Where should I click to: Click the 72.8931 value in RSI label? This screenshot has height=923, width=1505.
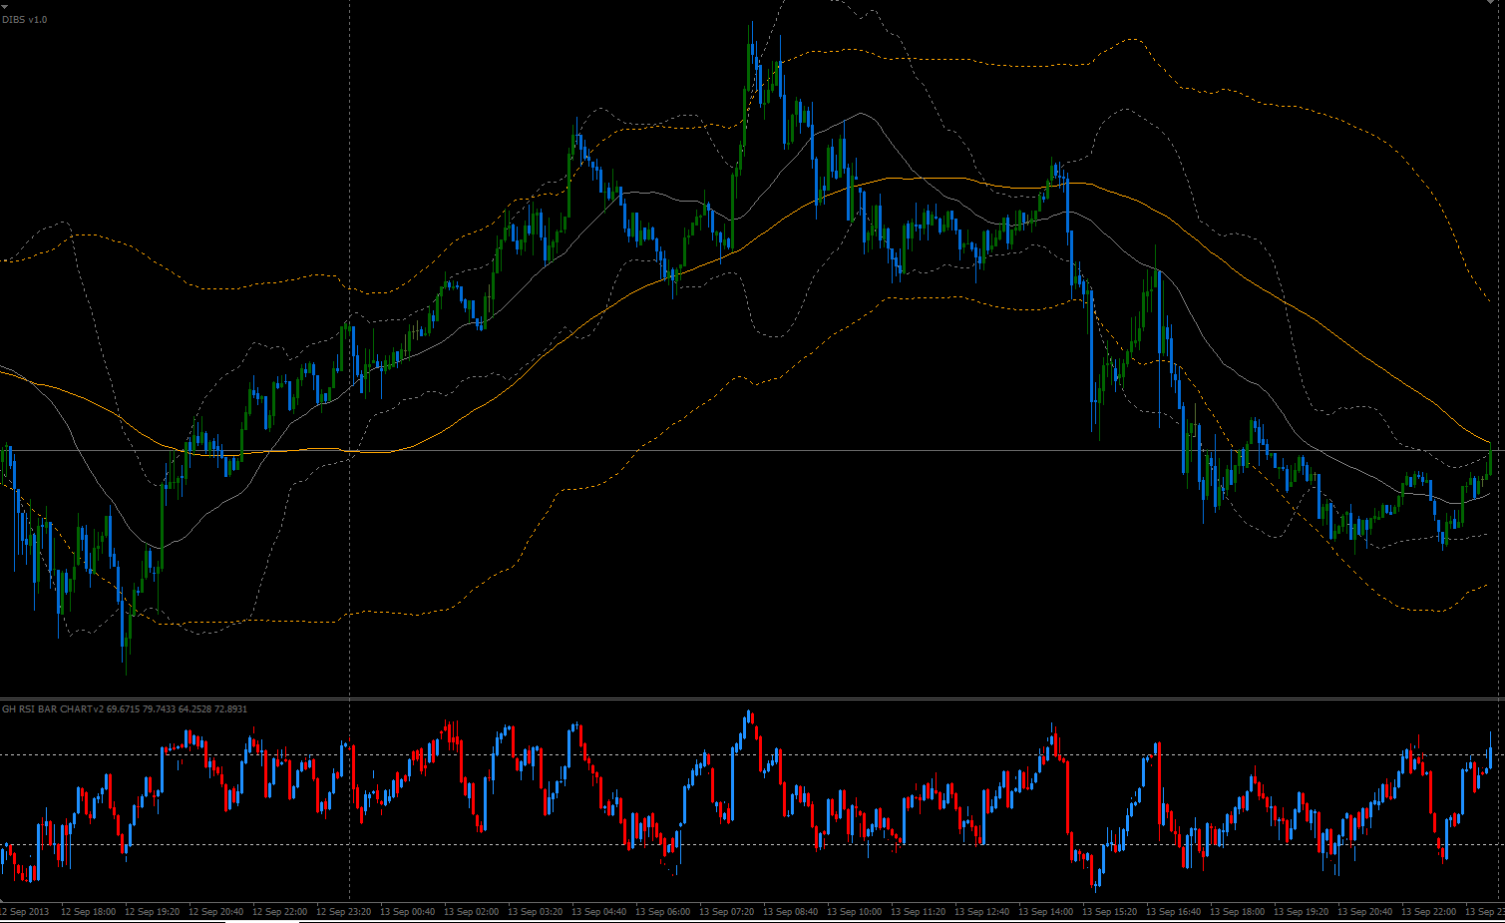click(230, 709)
